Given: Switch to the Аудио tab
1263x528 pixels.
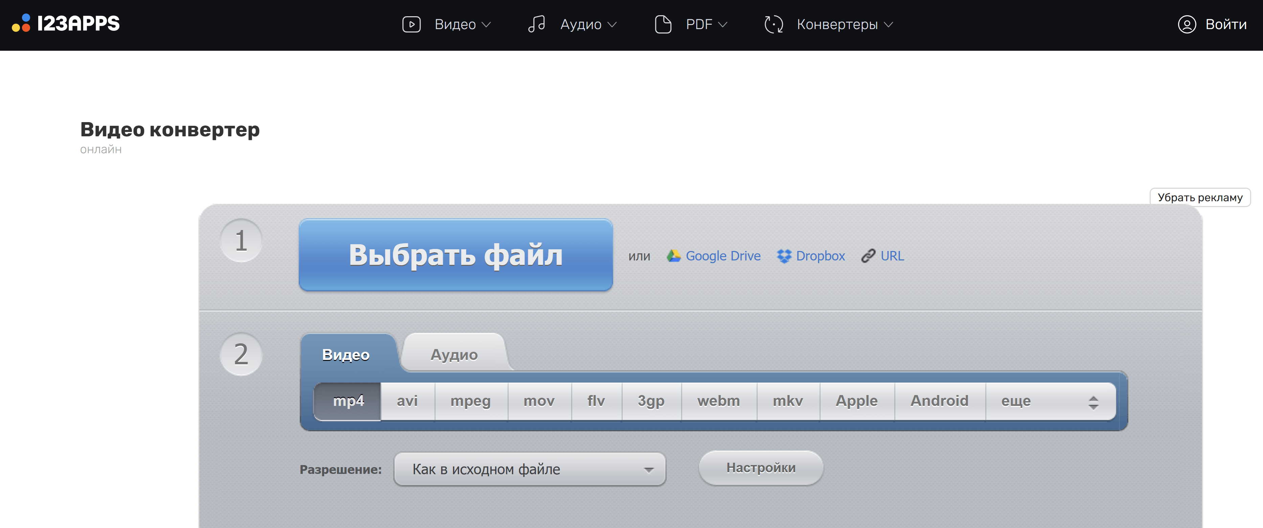Looking at the screenshot, I should [x=453, y=354].
